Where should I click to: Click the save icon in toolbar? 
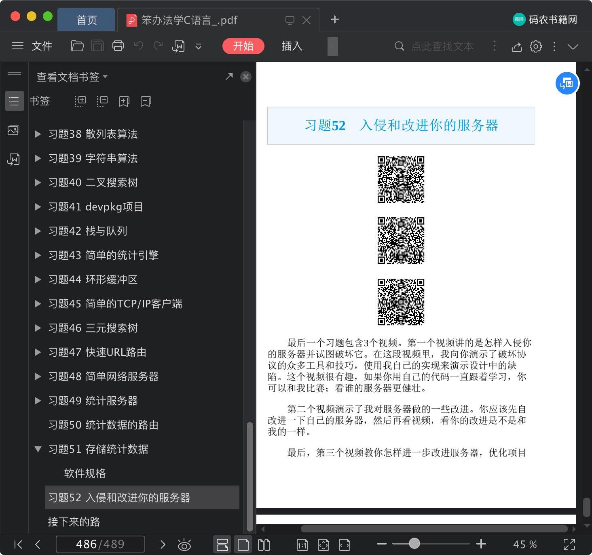pos(97,46)
